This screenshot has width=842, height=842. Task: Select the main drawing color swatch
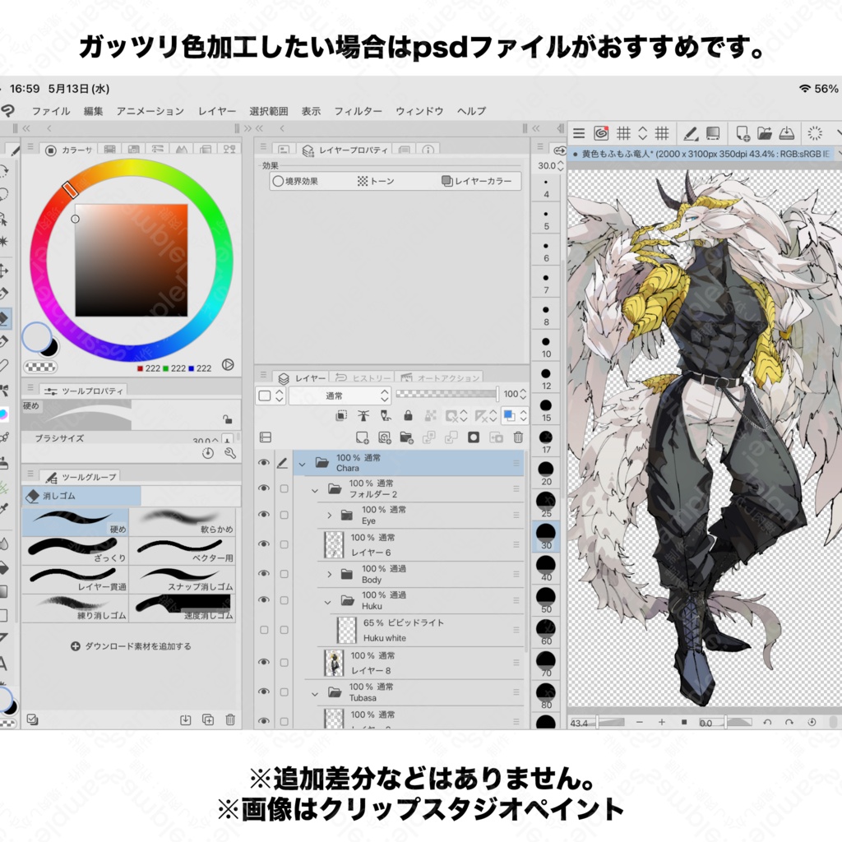[36, 336]
